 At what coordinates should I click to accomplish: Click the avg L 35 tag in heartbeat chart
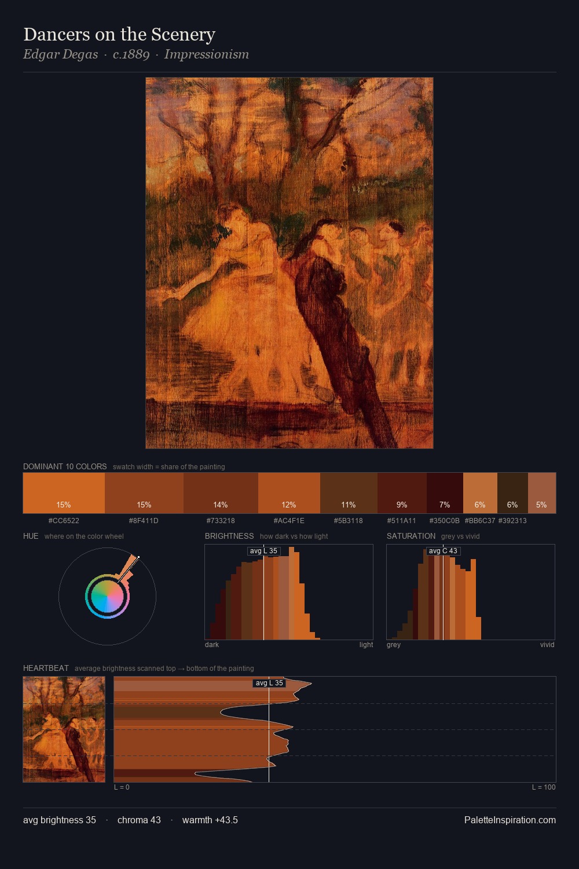tap(269, 683)
